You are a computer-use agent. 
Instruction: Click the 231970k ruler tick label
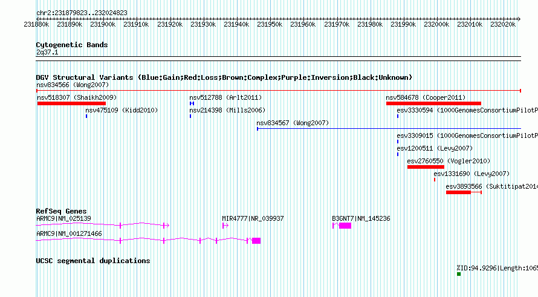click(337, 24)
